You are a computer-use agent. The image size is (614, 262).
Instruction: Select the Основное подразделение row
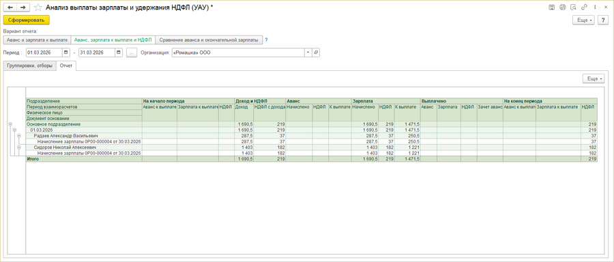point(84,124)
